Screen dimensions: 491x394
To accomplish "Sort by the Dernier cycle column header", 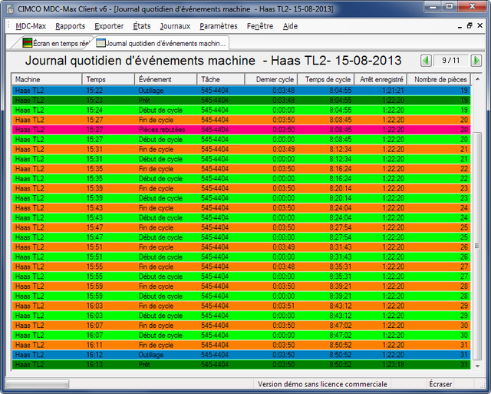I will tap(271, 80).
